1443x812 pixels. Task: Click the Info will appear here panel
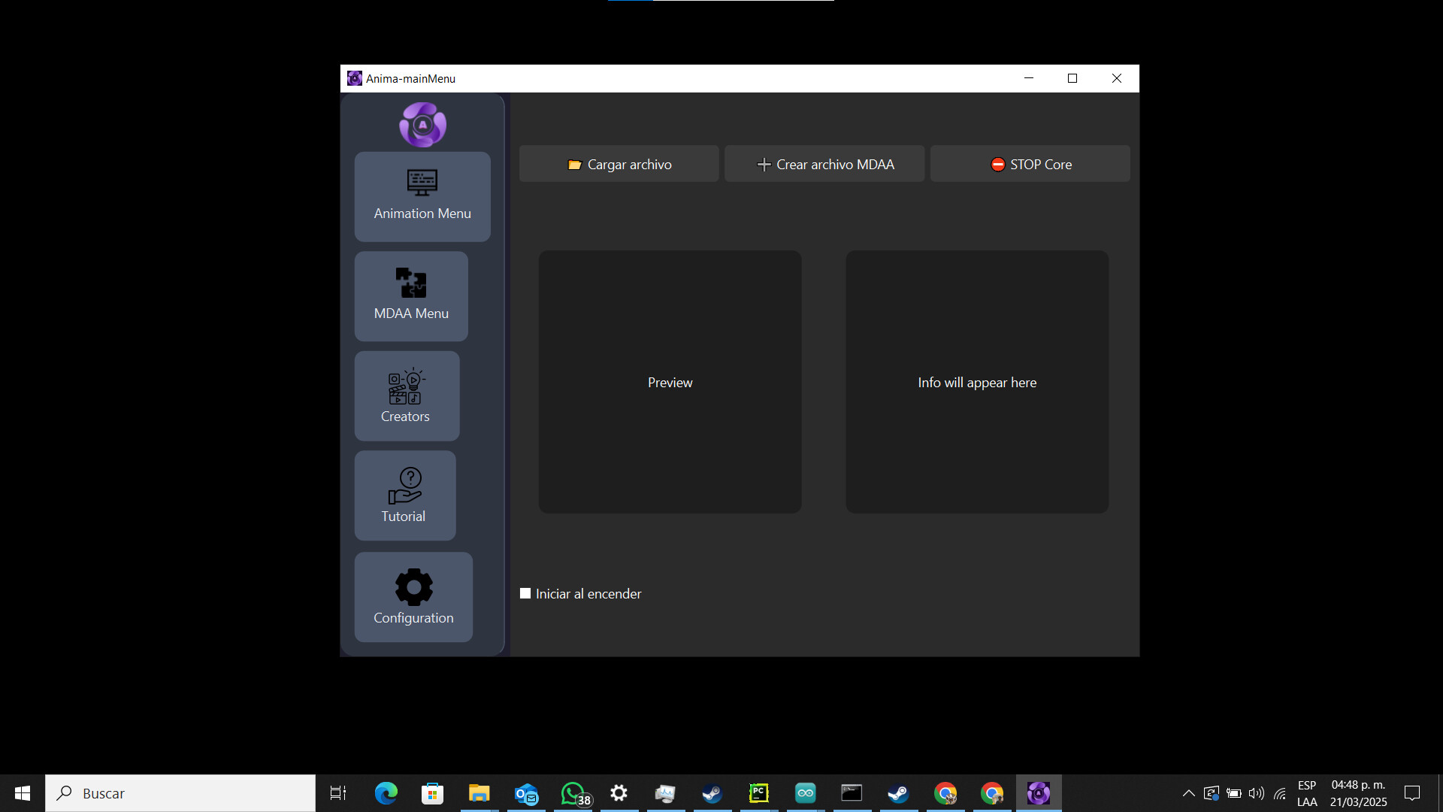click(x=976, y=382)
